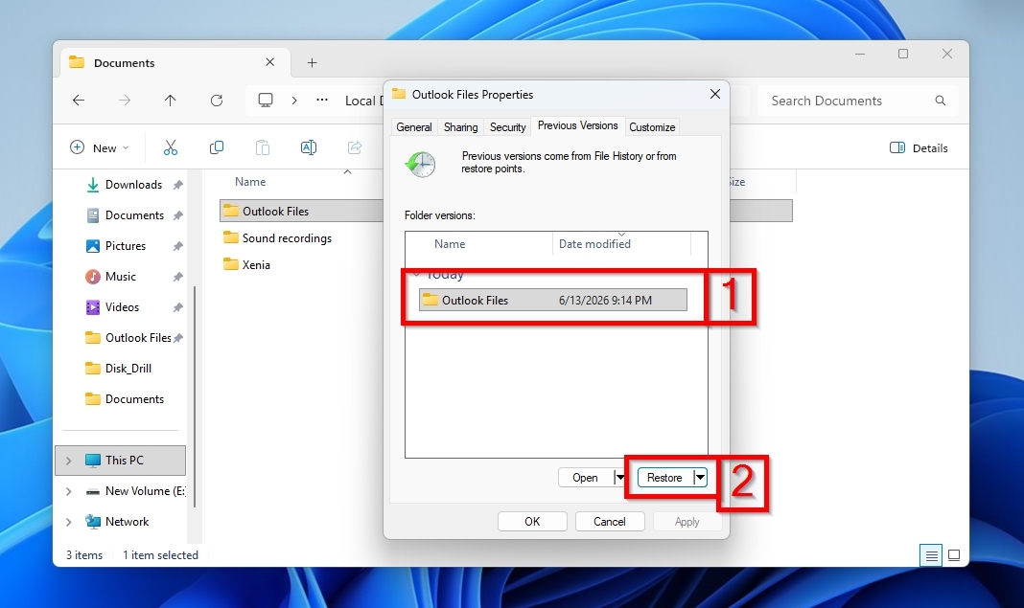Click the Apply button
The image size is (1024, 608).
pyautogui.click(x=687, y=521)
